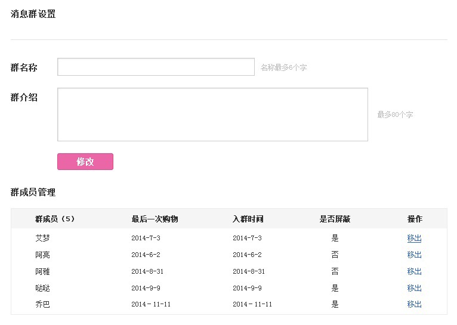Select the 阿雅 member name
Viewport: 457px width, 325px height.
point(42,271)
